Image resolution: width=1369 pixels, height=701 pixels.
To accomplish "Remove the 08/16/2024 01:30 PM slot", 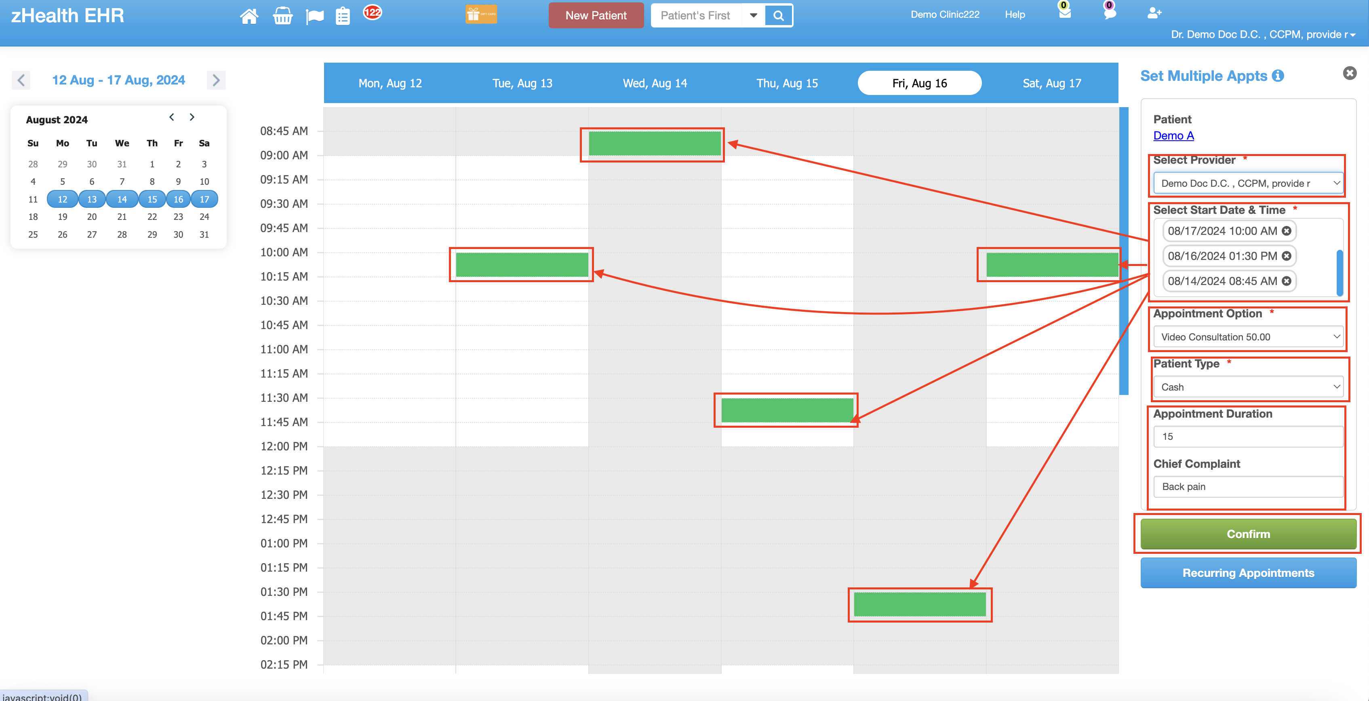I will (x=1286, y=256).
